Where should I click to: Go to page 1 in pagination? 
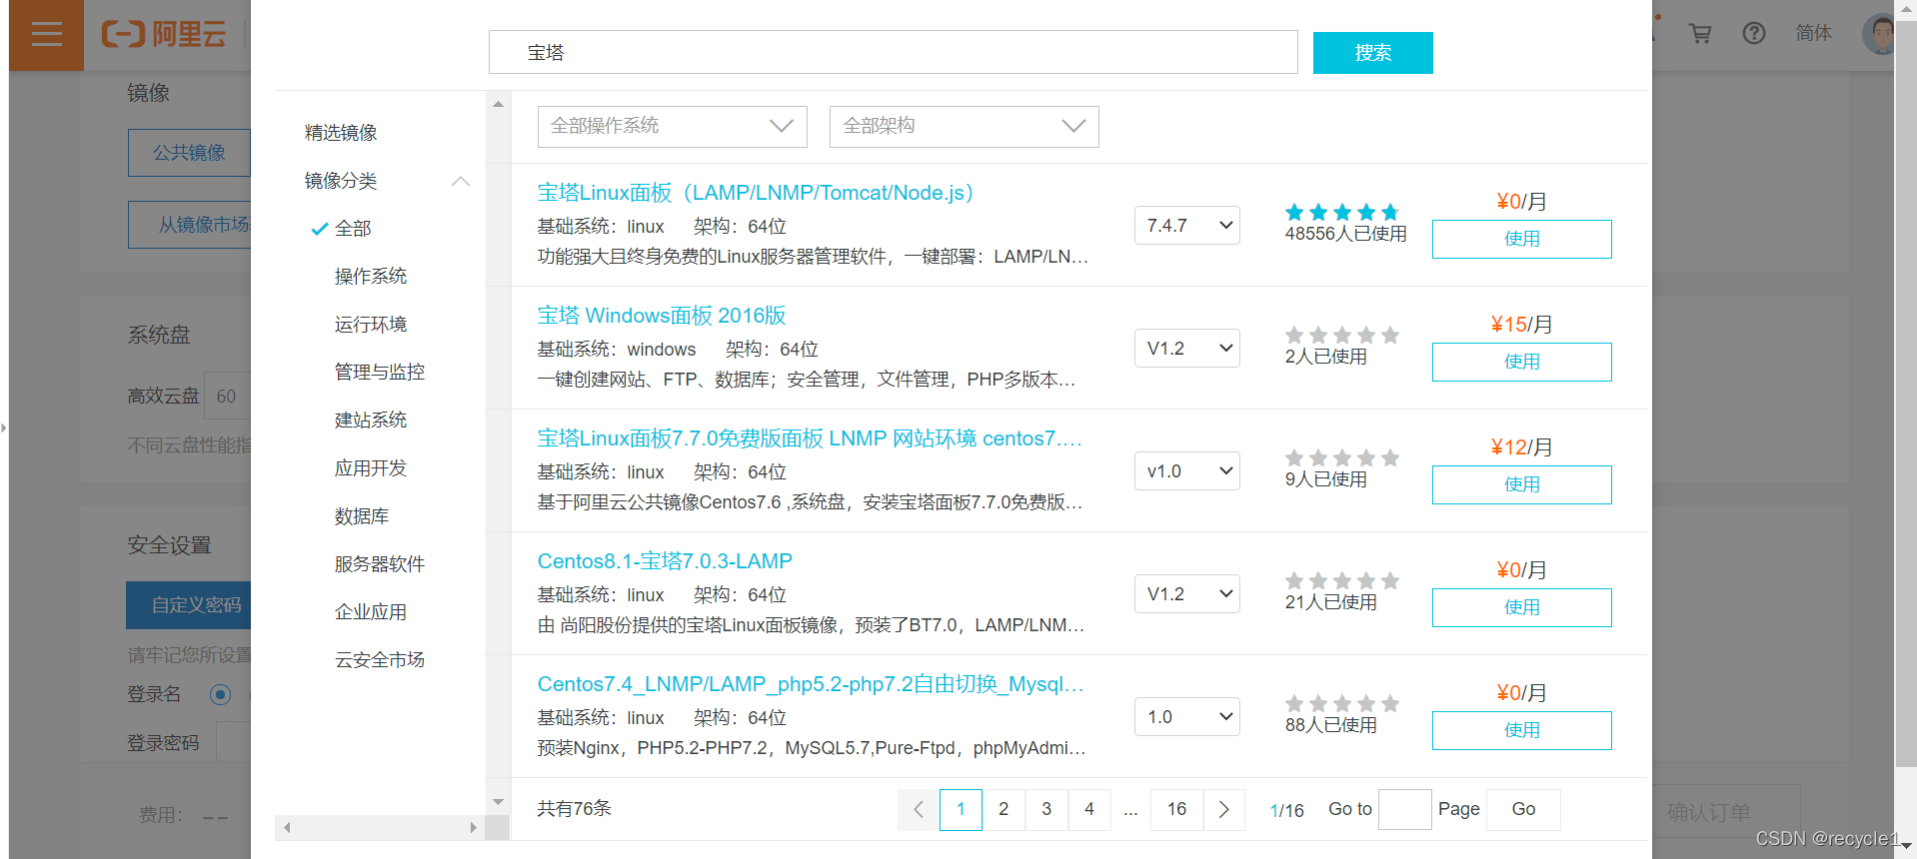point(961,809)
